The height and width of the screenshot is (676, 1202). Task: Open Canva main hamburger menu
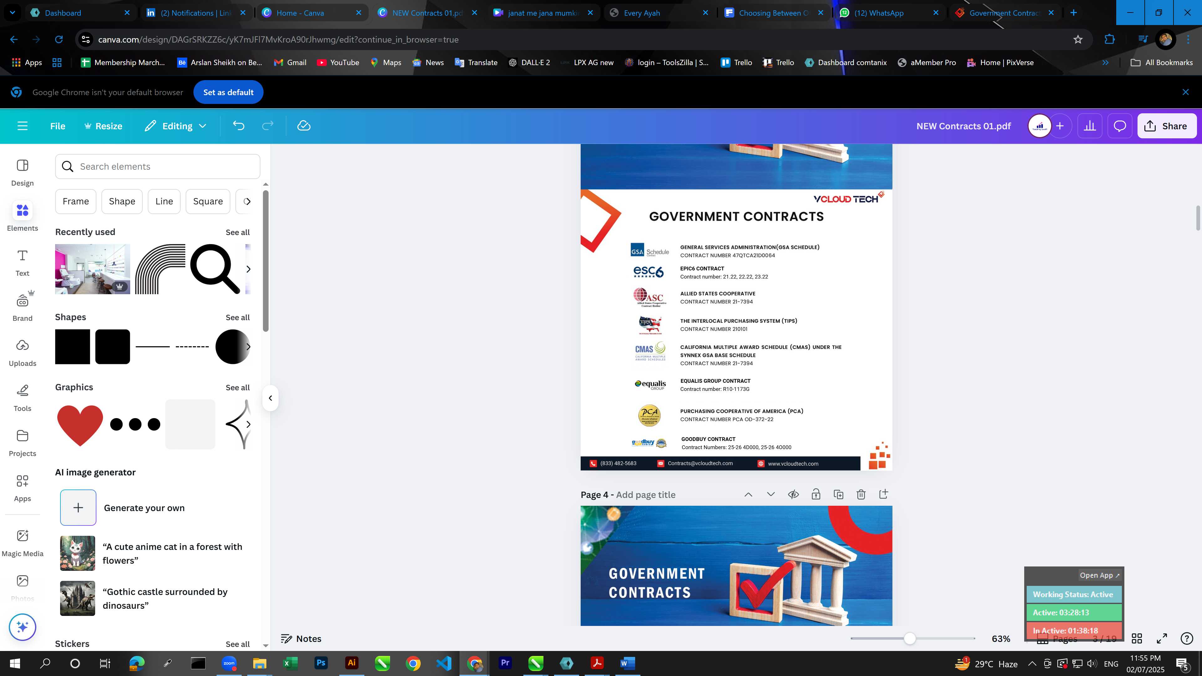23,126
